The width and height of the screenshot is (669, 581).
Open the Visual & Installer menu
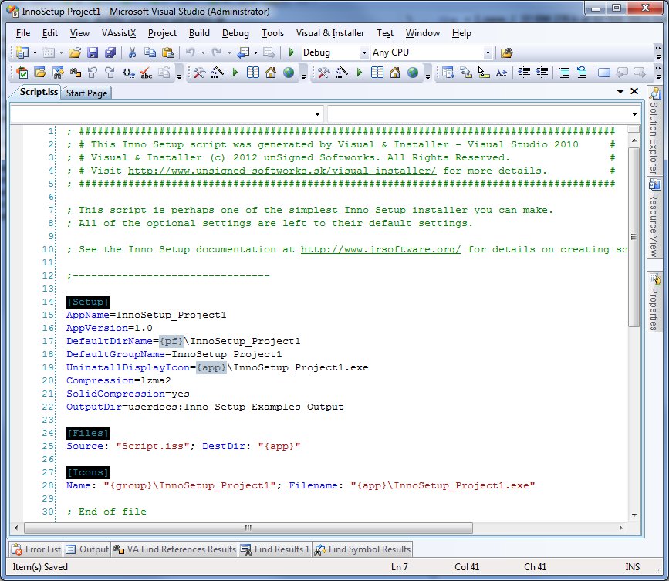pos(330,33)
